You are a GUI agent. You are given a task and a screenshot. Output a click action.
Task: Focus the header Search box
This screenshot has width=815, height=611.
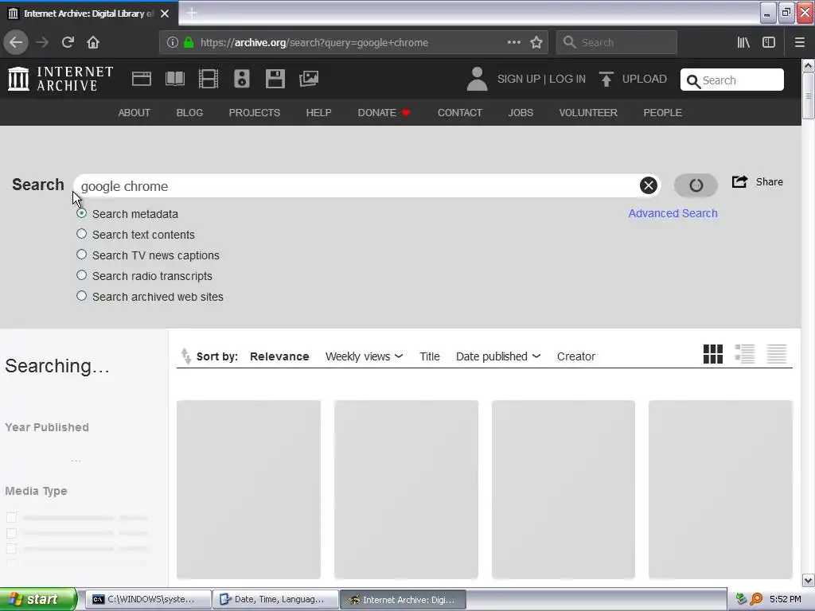coord(732,80)
